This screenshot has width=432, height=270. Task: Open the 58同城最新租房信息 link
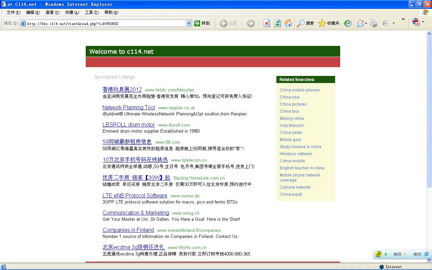pos(127,142)
